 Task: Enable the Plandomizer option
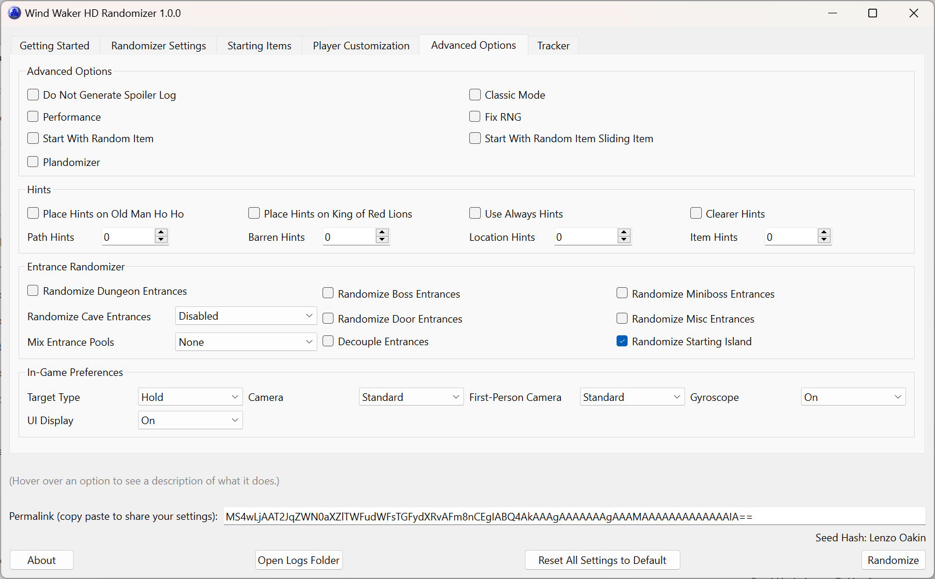[33, 162]
